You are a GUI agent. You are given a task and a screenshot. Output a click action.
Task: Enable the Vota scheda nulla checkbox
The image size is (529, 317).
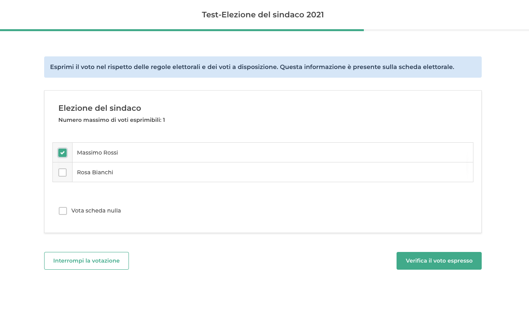click(x=63, y=211)
